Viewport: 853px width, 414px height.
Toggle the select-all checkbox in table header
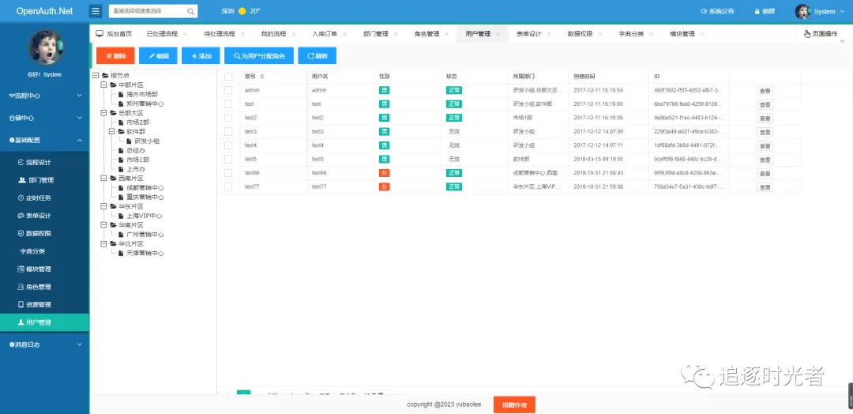click(x=228, y=77)
